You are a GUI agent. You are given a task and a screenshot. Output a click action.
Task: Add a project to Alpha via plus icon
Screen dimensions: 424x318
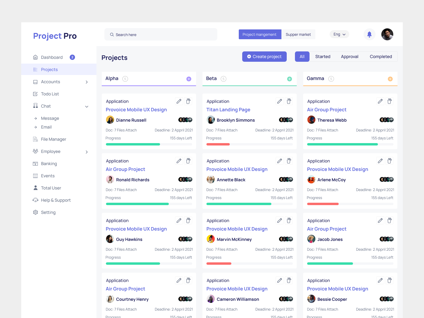click(x=189, y=79)
